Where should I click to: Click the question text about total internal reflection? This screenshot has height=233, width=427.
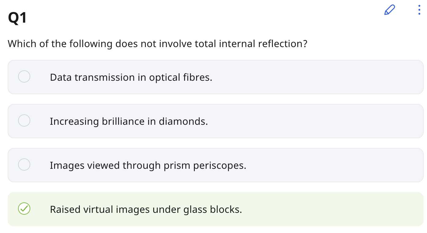(157, 44)
